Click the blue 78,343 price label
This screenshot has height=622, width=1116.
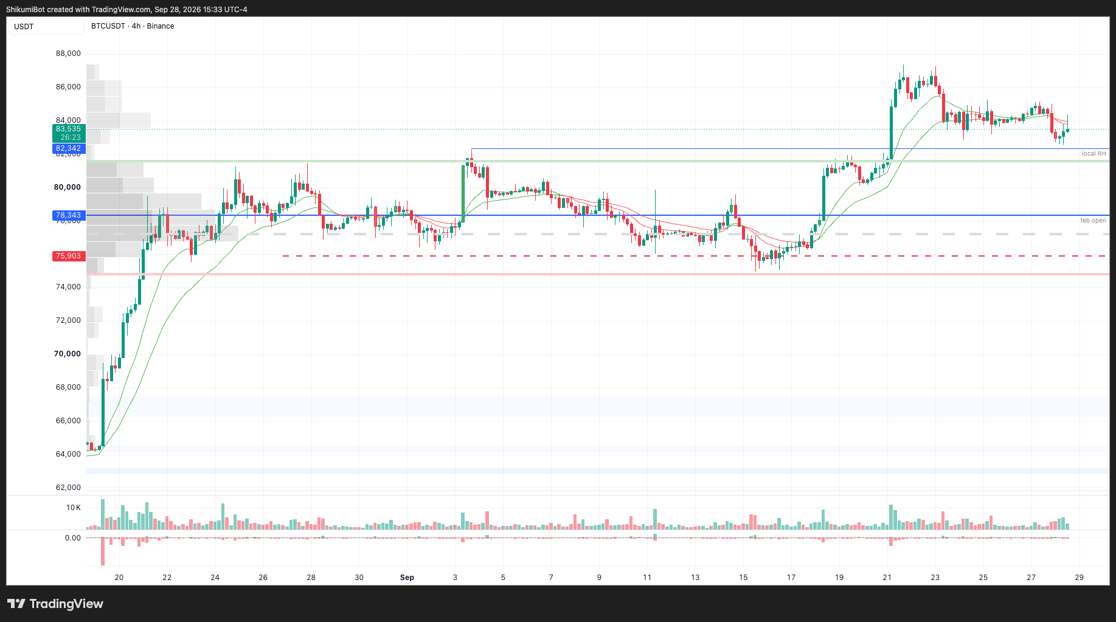[69, 215]
